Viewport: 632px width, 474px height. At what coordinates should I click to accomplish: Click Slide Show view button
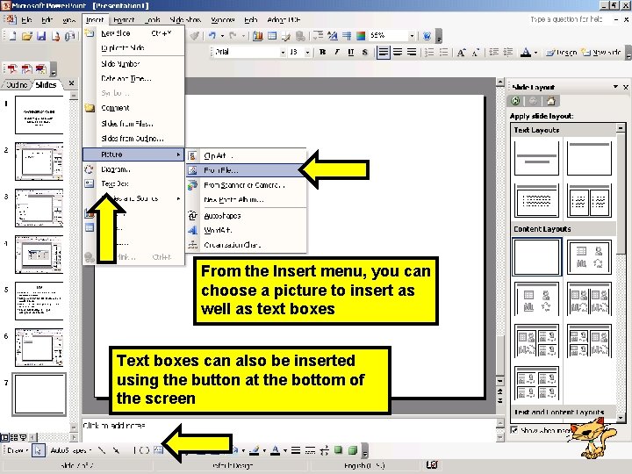point(23,437)
